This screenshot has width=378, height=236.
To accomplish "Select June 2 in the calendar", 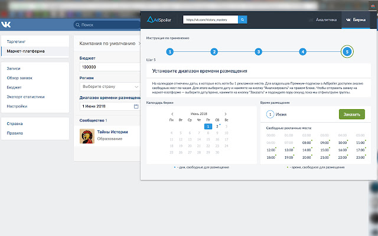I will pos(217,126).
